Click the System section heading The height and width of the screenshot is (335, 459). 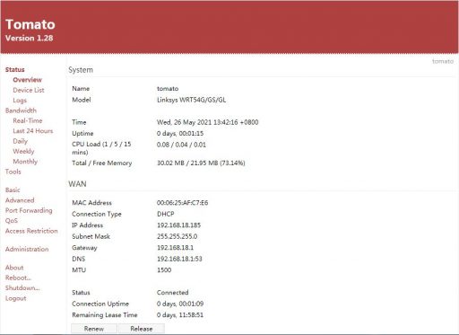pos(81,70)
